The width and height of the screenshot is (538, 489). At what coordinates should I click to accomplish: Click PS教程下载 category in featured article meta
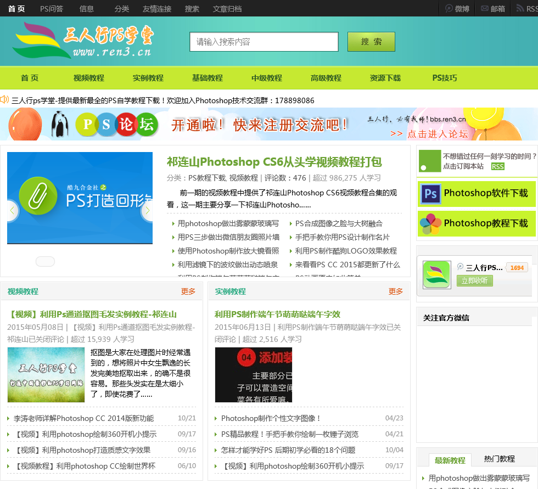[x=206, y=178]
